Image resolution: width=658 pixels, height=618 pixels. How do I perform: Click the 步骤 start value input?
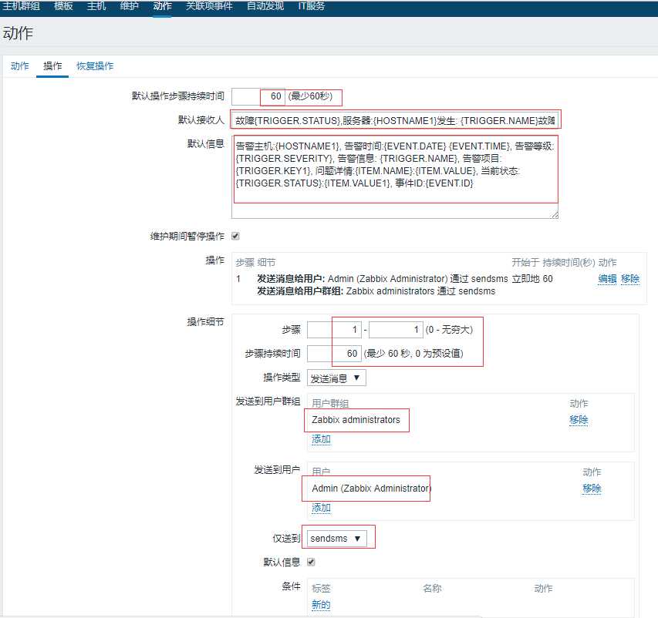click(334, 330)
